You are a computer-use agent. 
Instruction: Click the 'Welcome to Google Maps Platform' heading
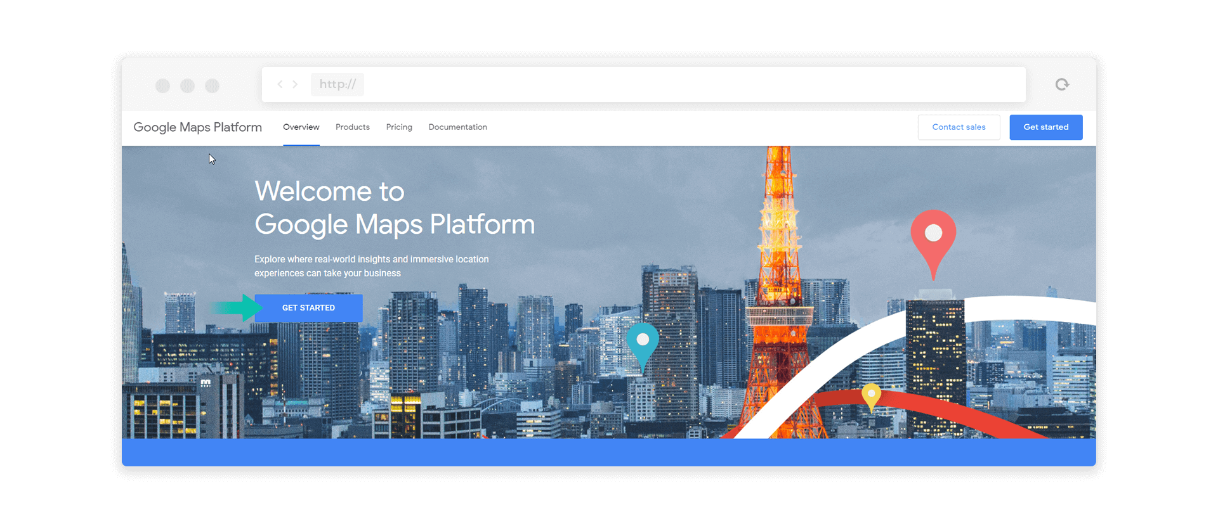click(395, 208)
